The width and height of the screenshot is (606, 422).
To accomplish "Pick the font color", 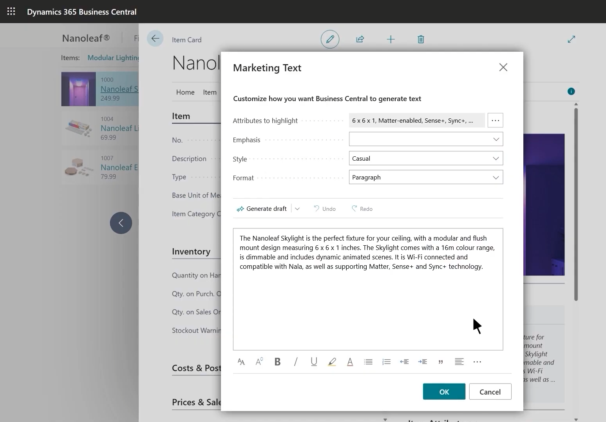I will pos(350,362).
